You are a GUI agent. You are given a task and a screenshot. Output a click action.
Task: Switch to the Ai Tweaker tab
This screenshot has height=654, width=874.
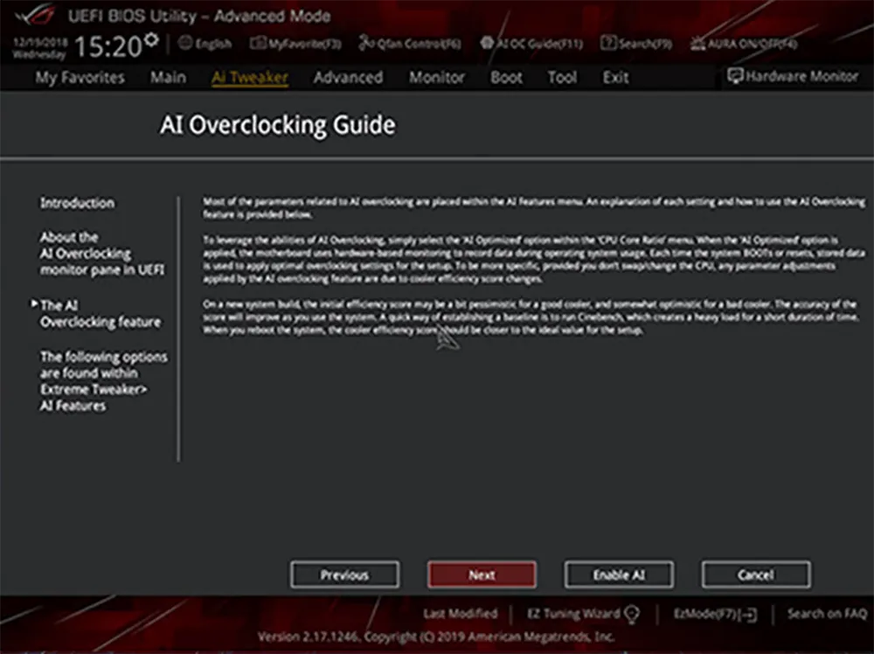[250, 78]
